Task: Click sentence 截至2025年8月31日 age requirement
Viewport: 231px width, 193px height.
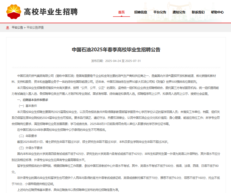Action: tap(93, 142)
